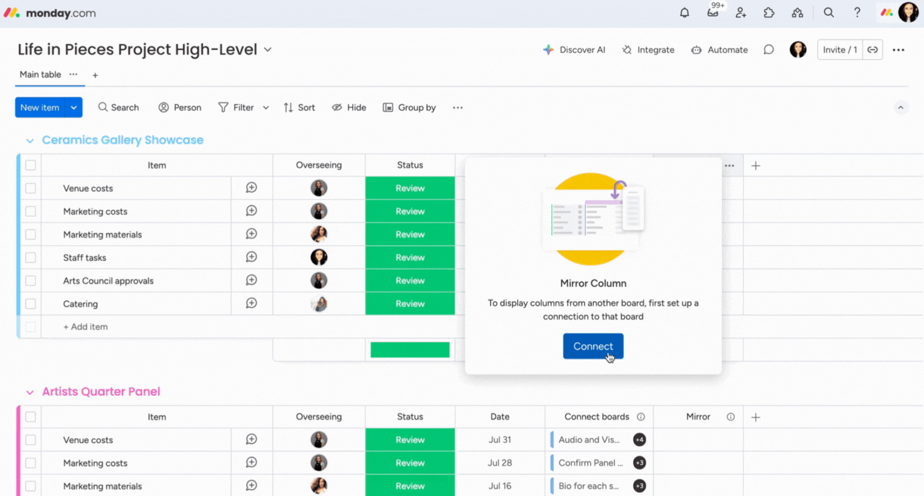Select all items in Ceramics Gallery Showcase
The height and width of the screenshot is (496, 924).
[x=30, y=165]
